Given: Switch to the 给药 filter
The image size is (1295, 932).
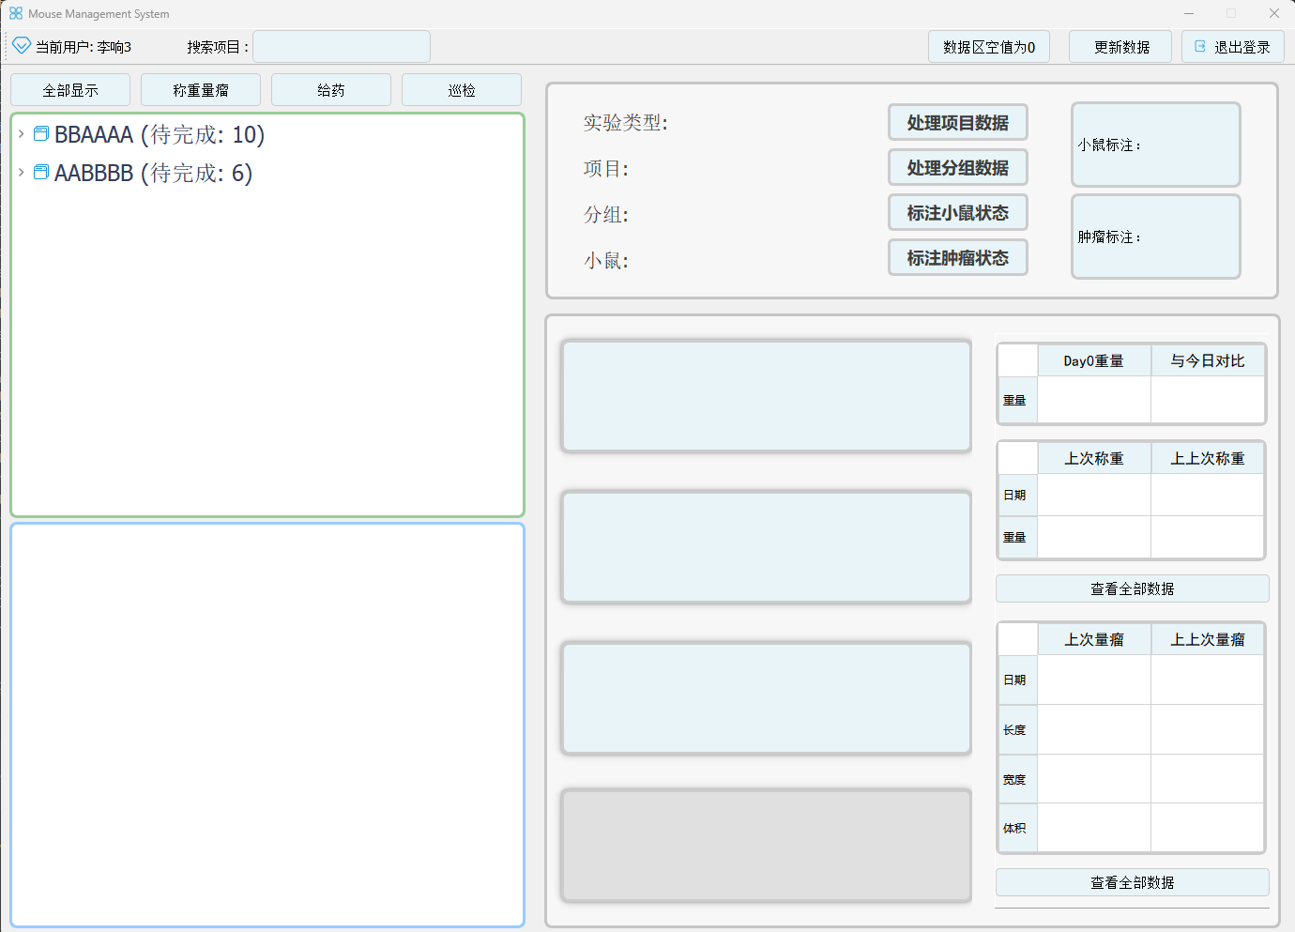Looking at the screenshot, I should pyautogui.click(x=331, y=90).
